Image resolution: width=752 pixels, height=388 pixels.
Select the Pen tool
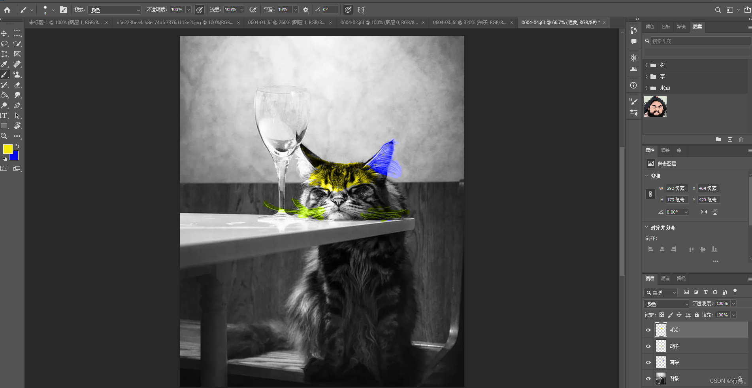click(x=17, y=106)
